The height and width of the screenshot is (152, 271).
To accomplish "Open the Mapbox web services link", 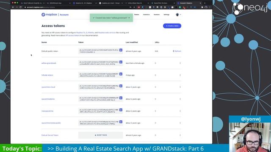I will coord(107,33).
